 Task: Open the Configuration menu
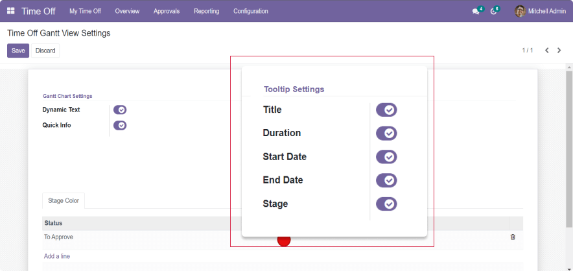pyautogui.click(x=250, y=11)
